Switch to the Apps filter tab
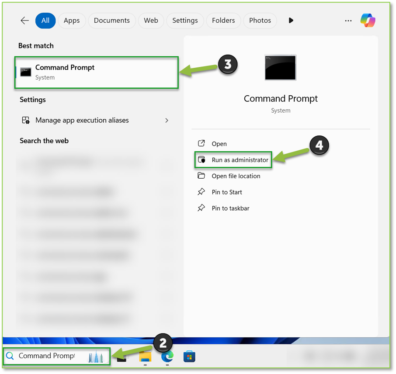 pyautogui.click(x=71, y=20)
